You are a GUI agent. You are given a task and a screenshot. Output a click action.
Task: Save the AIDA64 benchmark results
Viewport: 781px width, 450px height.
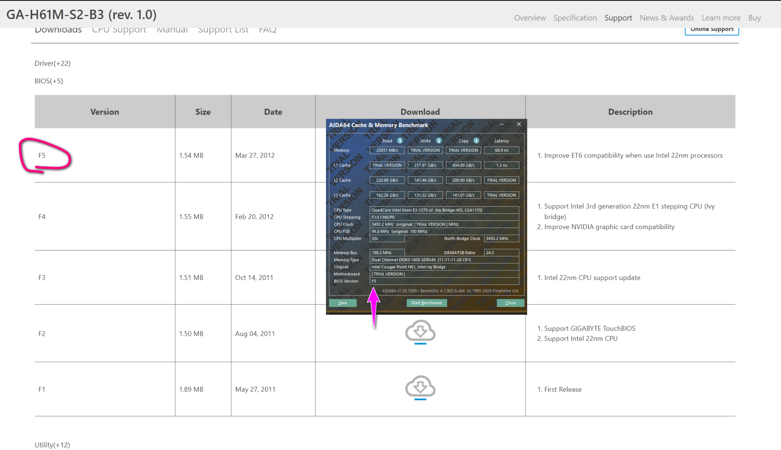tap(343, 303)
